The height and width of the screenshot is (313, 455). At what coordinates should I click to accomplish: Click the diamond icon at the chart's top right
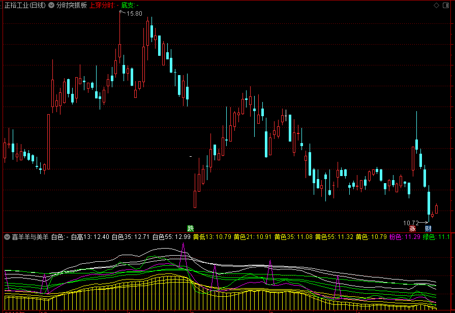436,5
